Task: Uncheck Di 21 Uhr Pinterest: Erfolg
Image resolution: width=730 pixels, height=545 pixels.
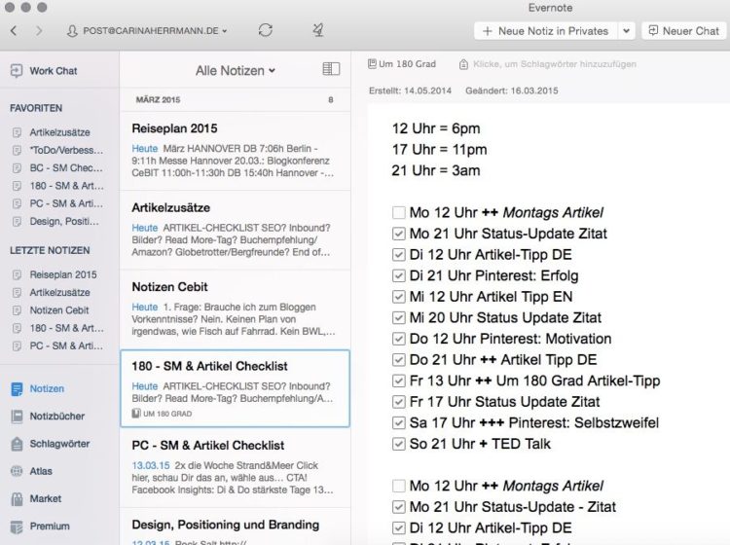Action: pos(398,275)
